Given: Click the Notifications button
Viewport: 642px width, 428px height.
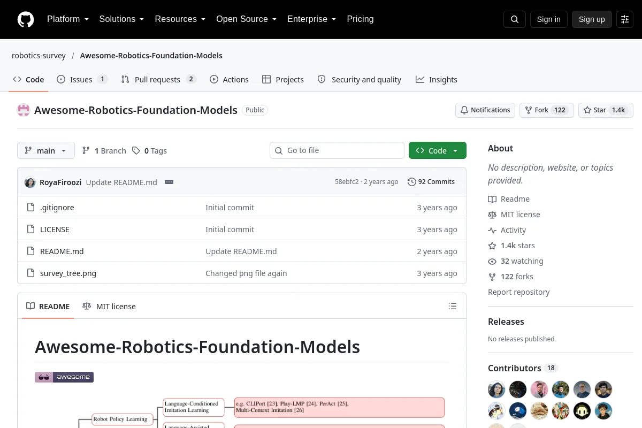Looking at the screenshot, I should [x=485, y=110].
